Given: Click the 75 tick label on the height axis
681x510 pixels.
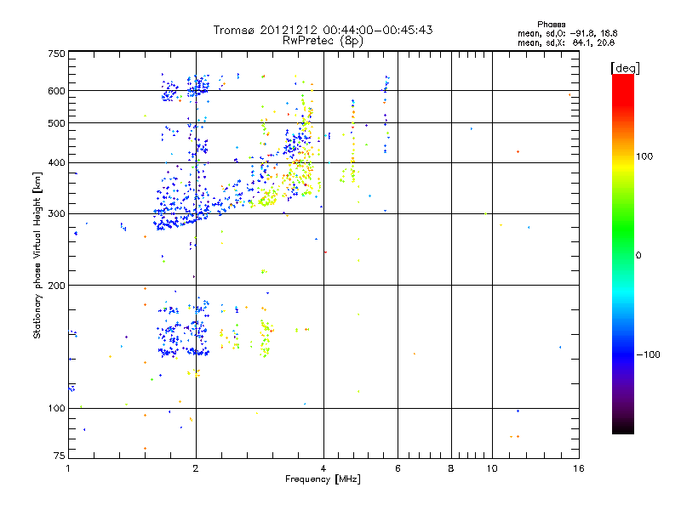Looking at the screenshot, I should [x=60, y=456].
